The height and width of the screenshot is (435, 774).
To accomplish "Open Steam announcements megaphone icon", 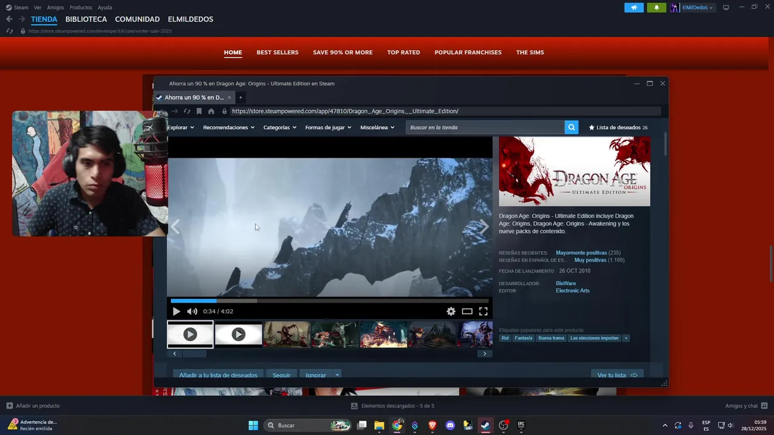I will click(634, 7).
